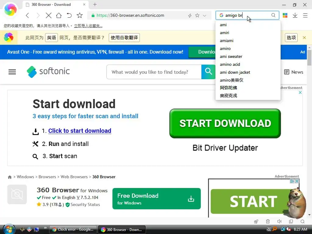Choose the 'ami sweater' suggestion
Screen dimensions: 312x234
tap(248, 56)
